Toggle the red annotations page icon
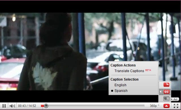The height and width of the screenshot is (110, 181). point(167,85)
